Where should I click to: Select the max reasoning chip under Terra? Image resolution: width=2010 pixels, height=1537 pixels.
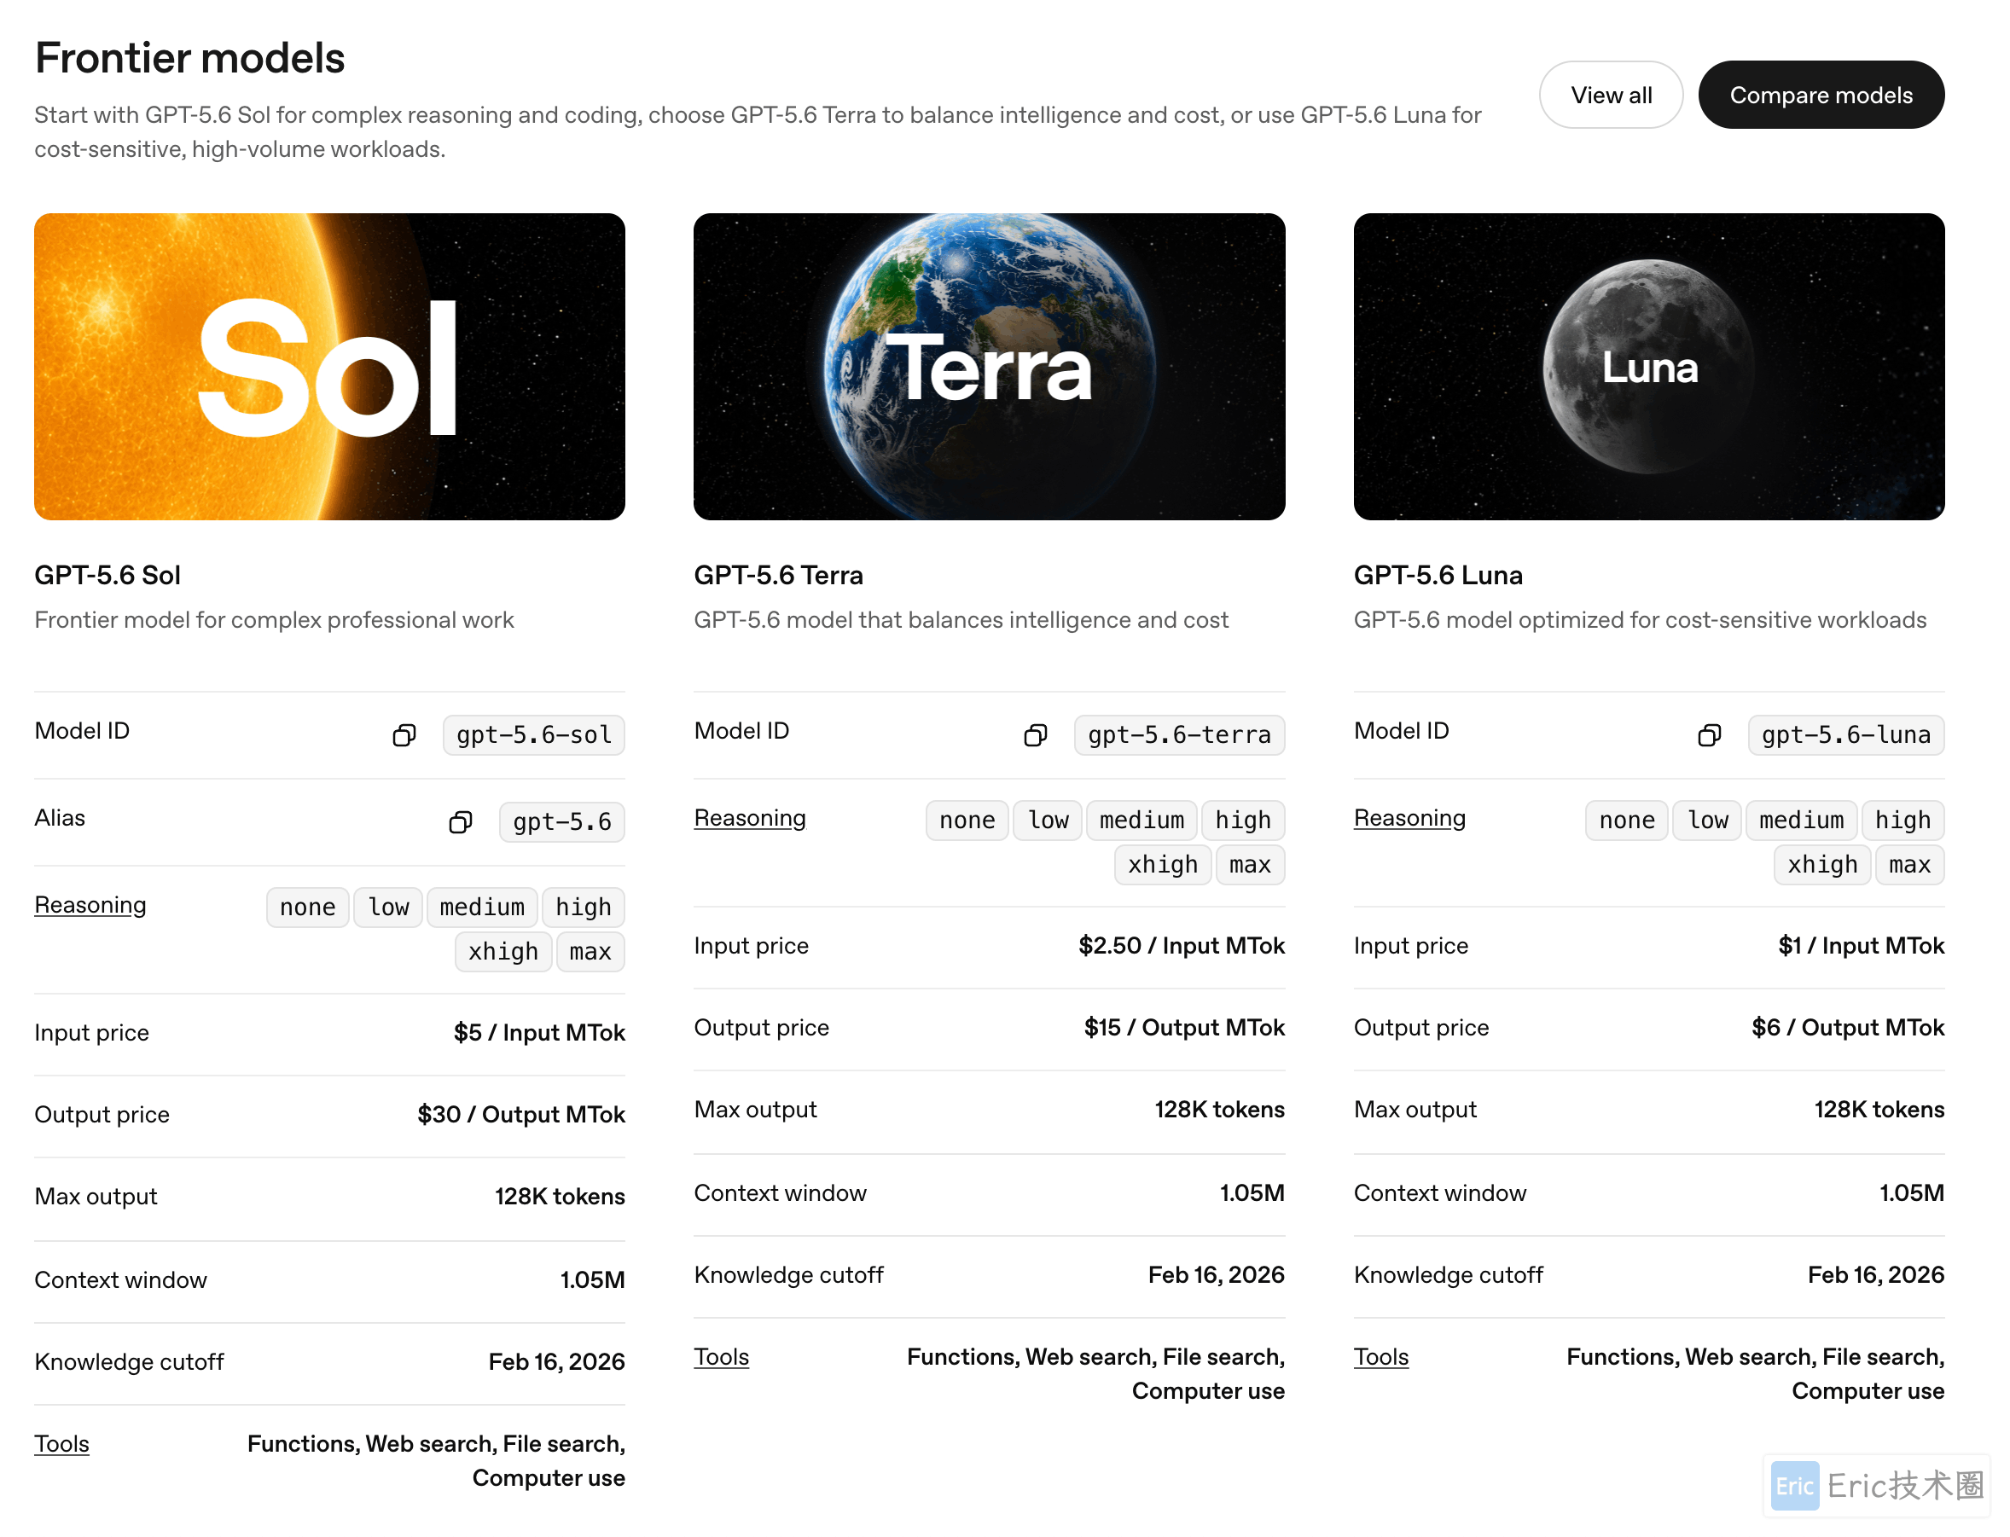click(1250, 866)
